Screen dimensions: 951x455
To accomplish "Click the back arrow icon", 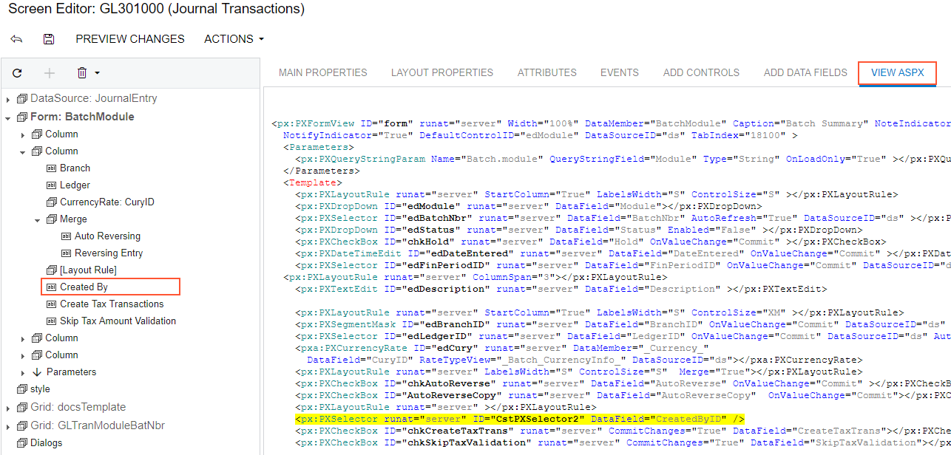I will click(x=16, y=39).
